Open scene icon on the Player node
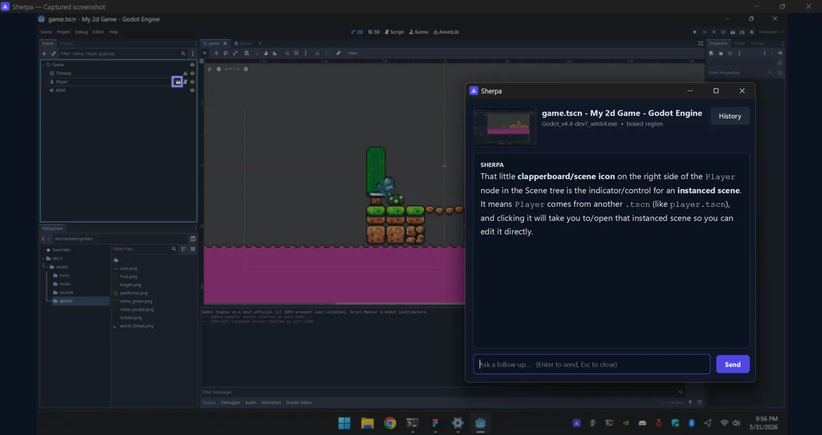 [x=177, y=82]
